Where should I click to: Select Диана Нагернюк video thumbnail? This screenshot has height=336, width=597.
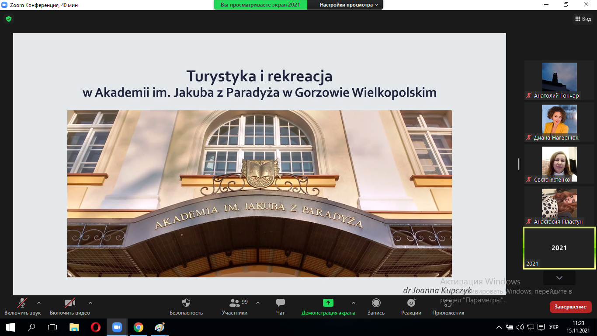pos(559,122)
